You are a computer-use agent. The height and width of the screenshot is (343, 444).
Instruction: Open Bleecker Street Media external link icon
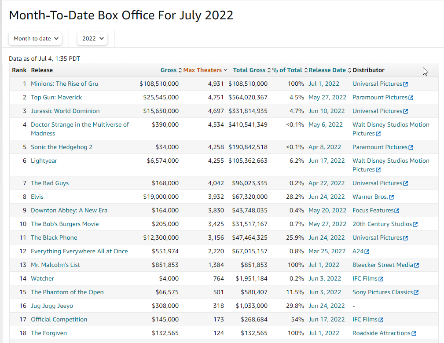pyautogui.click(x=417, y=265)
